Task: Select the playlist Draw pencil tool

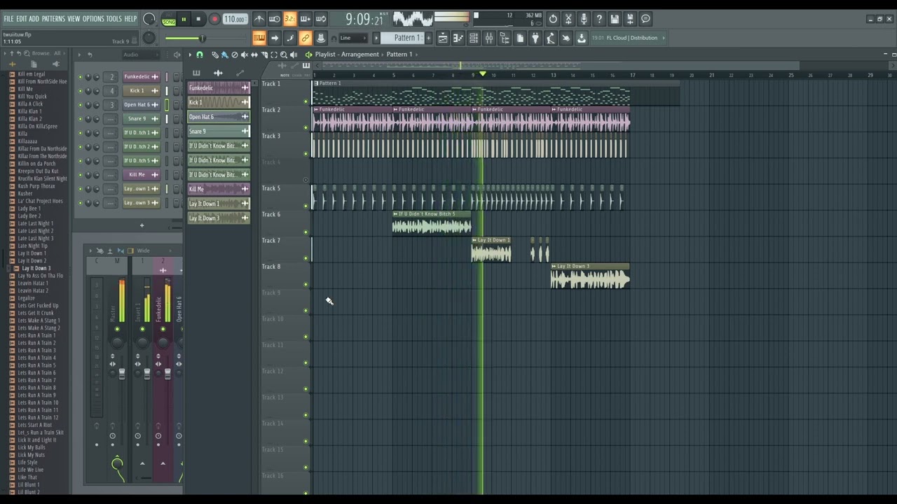Action: (x=215, y=55)
